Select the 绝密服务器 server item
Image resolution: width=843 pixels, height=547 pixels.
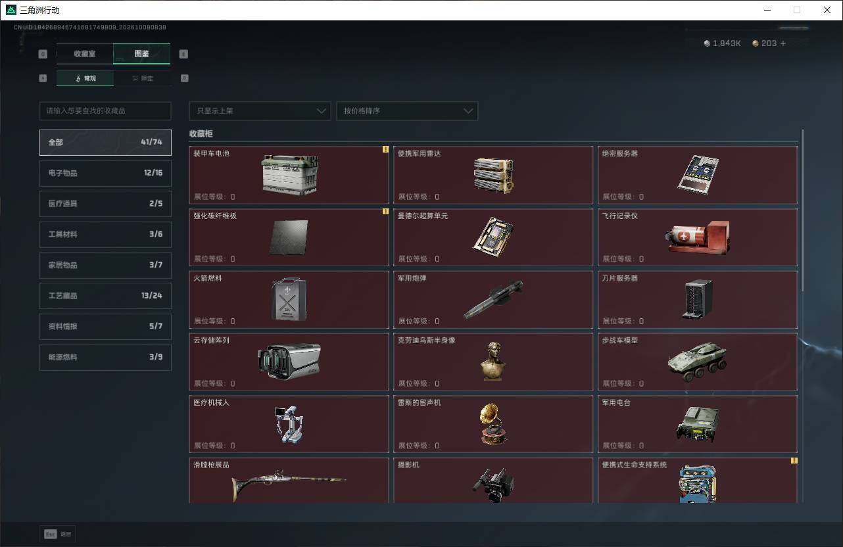tap(698, 174)
